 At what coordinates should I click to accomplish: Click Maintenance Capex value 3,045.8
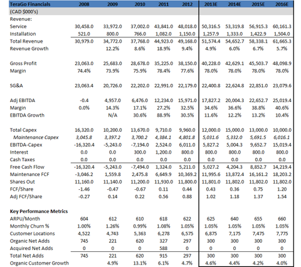point(84,137)
